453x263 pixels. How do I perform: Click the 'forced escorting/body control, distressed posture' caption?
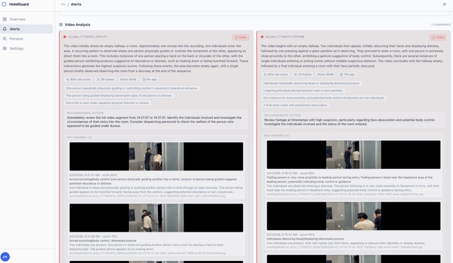[103, 241]
